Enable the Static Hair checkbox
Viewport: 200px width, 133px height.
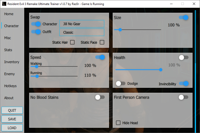[x=72, y=42]
